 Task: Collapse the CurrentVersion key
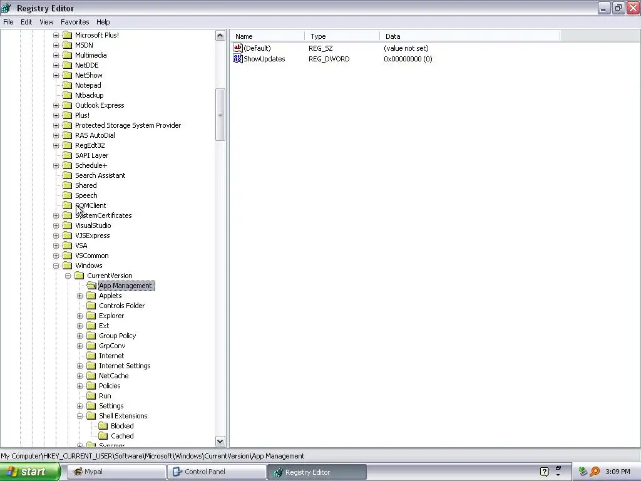point(68,276)
